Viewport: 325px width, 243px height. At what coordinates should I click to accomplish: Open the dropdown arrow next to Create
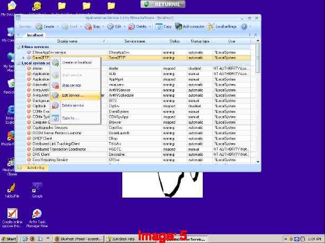[58, 27]
